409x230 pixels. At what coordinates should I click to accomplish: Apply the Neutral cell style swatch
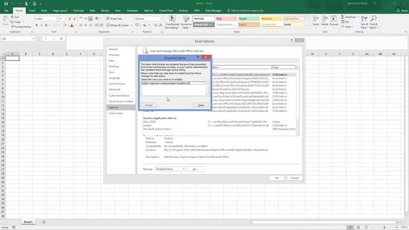click(x=271, y=19)
